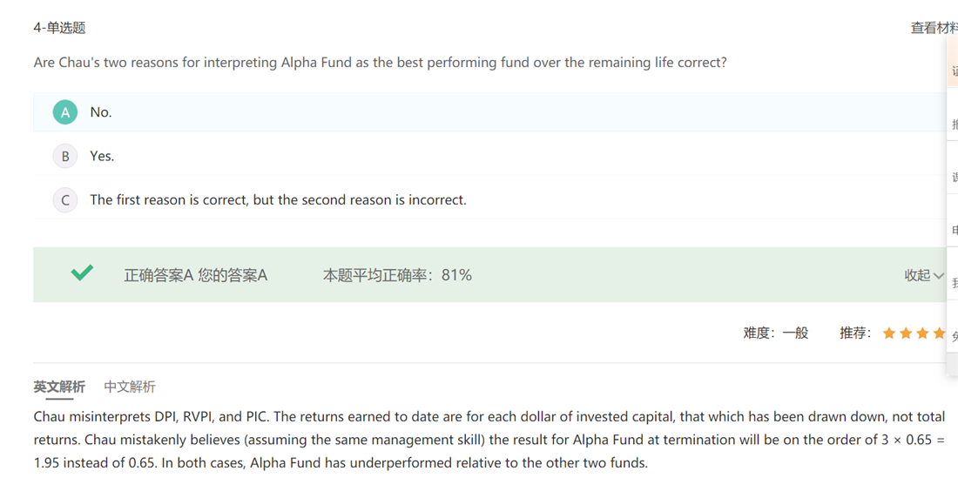Collapse the answer panel via 收起
The width and height of the screenshot is (958, 478).
pyautogui.click(x=917, y=275)
